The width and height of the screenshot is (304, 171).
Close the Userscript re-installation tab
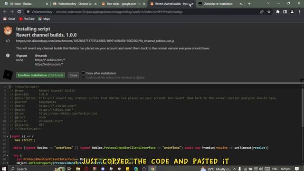[241, 4]
